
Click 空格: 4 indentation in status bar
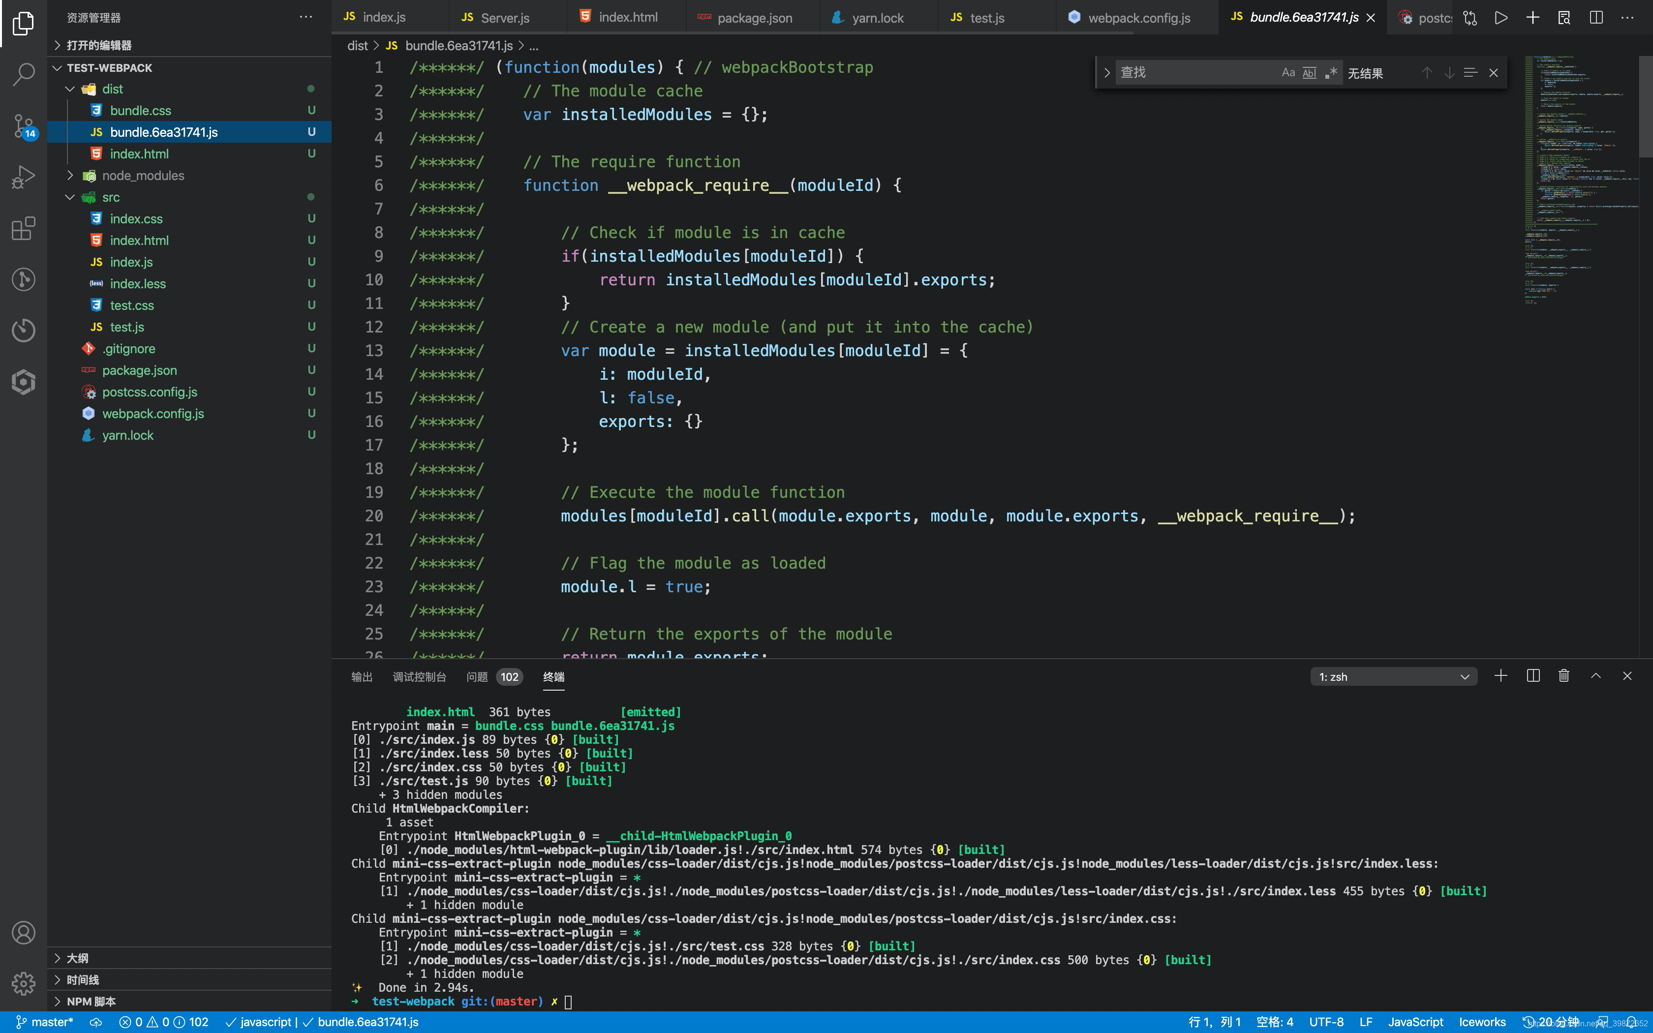1275,1022
